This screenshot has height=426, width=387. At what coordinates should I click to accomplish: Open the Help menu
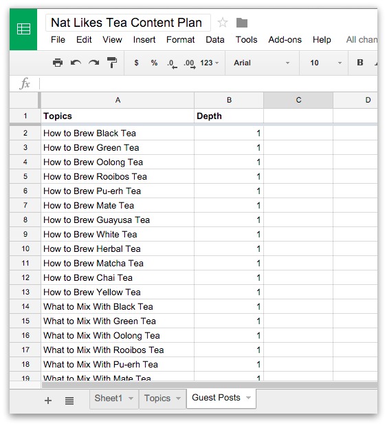pyautogui.click(x=322, y=40)
